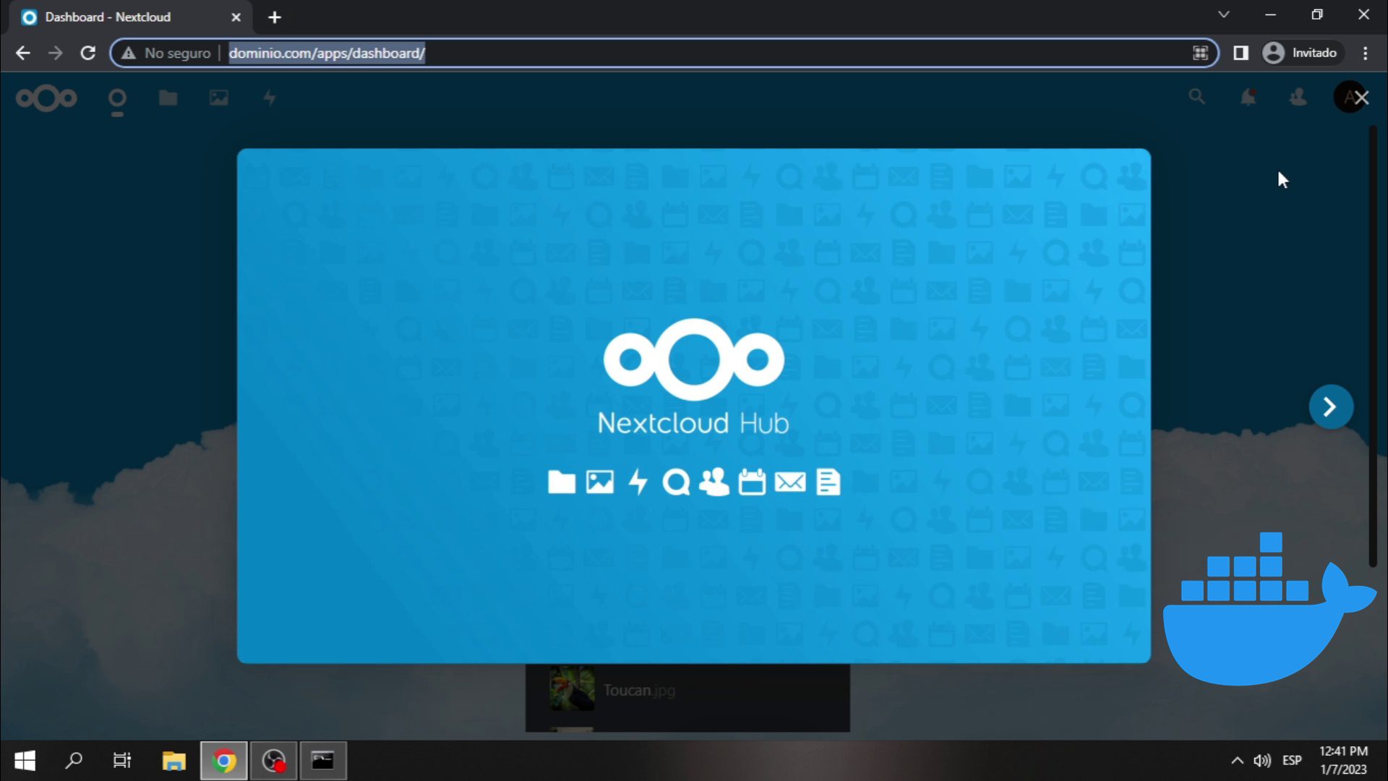Open a new Chrome tab
Image resolution: width=1388 pixels, height=781 pixels.
(275, 17)
